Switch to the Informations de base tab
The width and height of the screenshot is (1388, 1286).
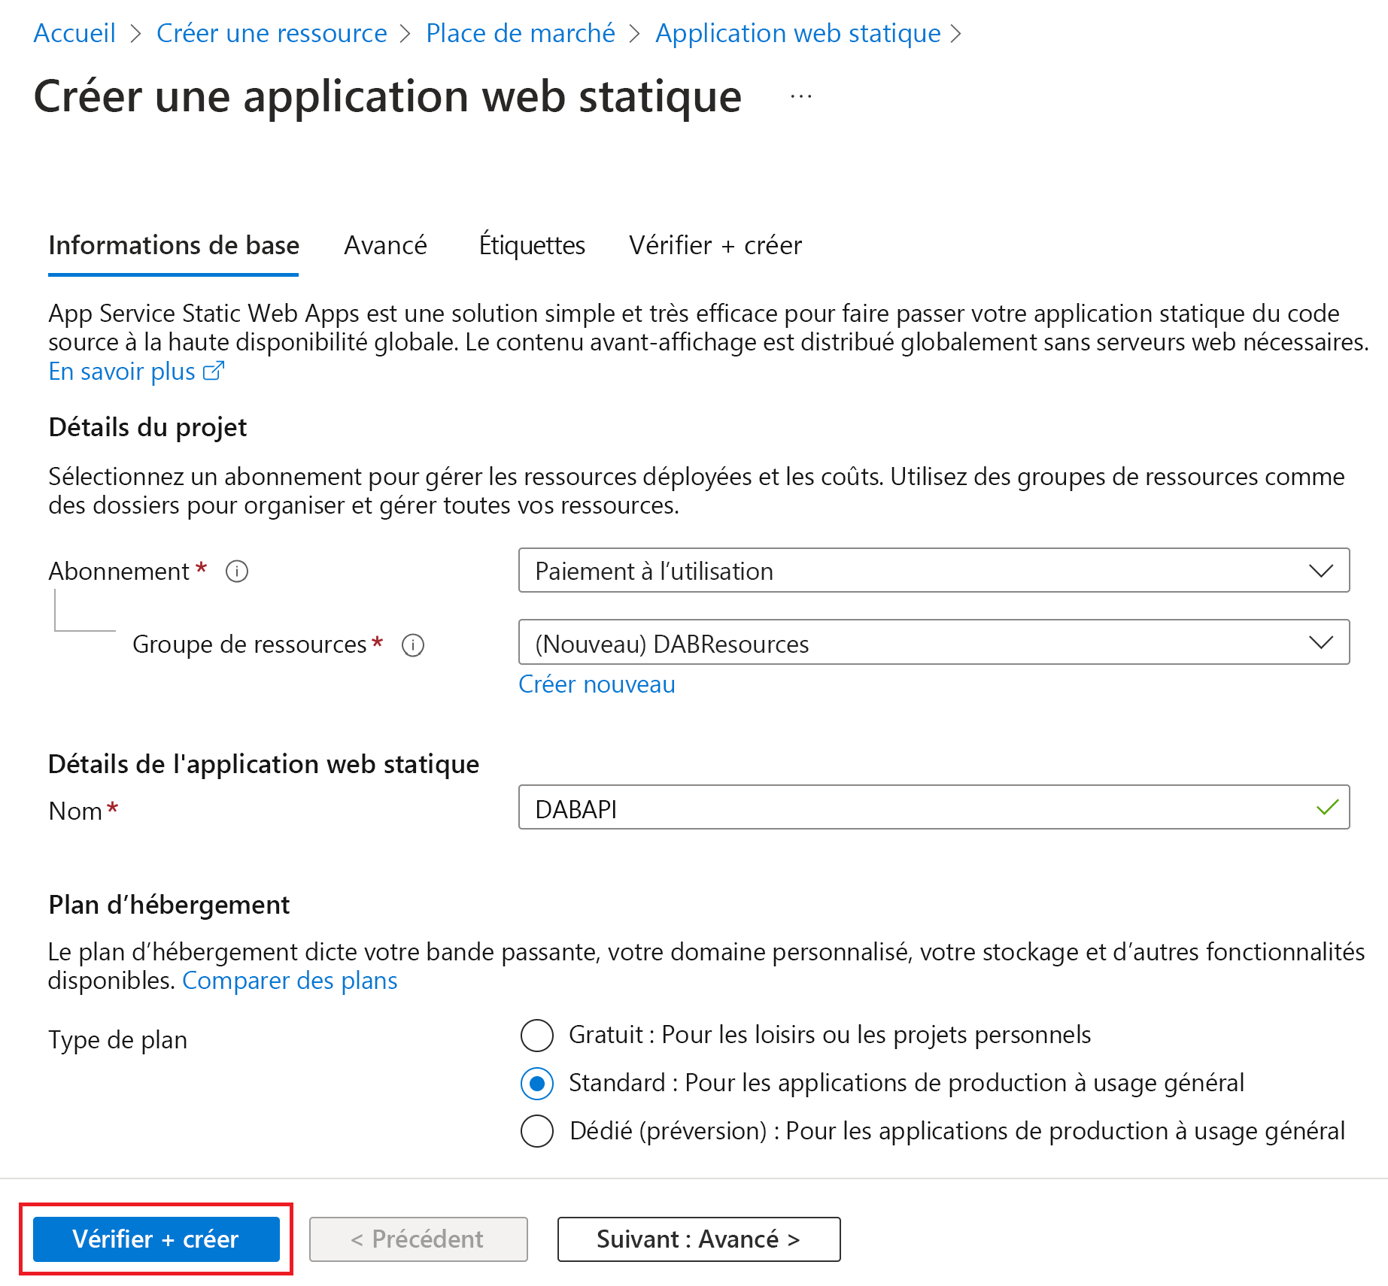click(174, 246)
